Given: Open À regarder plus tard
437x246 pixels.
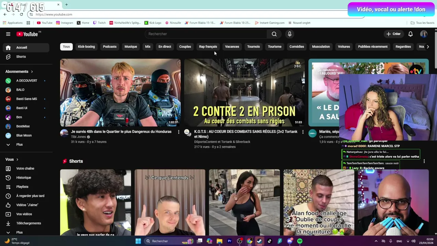Looking at the screenshot, I should click(26, 196).
